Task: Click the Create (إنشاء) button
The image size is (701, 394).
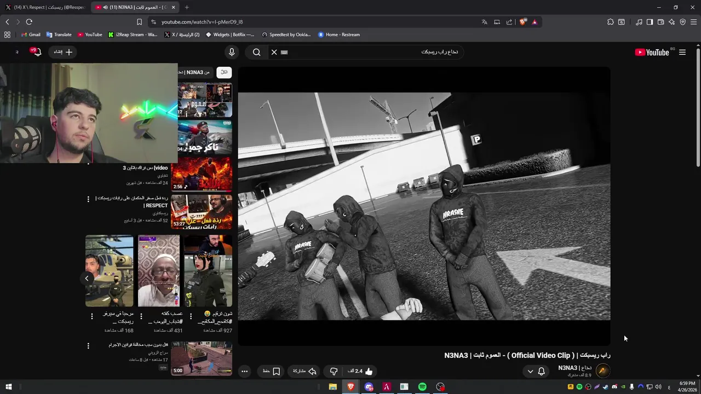Action: point(64,52)
